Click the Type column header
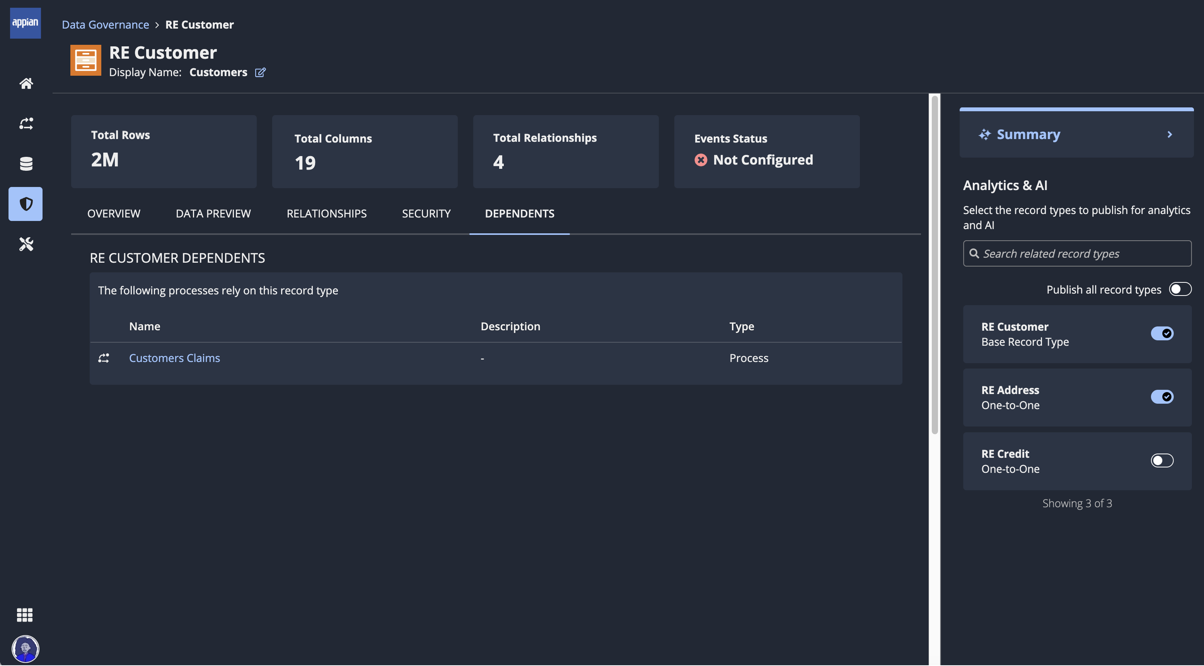Screen dimensions: 1204x666 (x=741, y=326)
